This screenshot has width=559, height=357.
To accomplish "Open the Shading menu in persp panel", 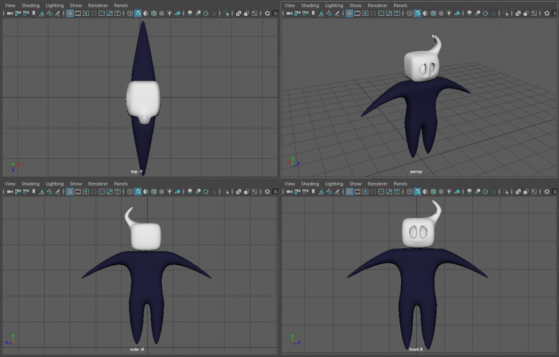I will pyautogui.click(x=310, y=5).
